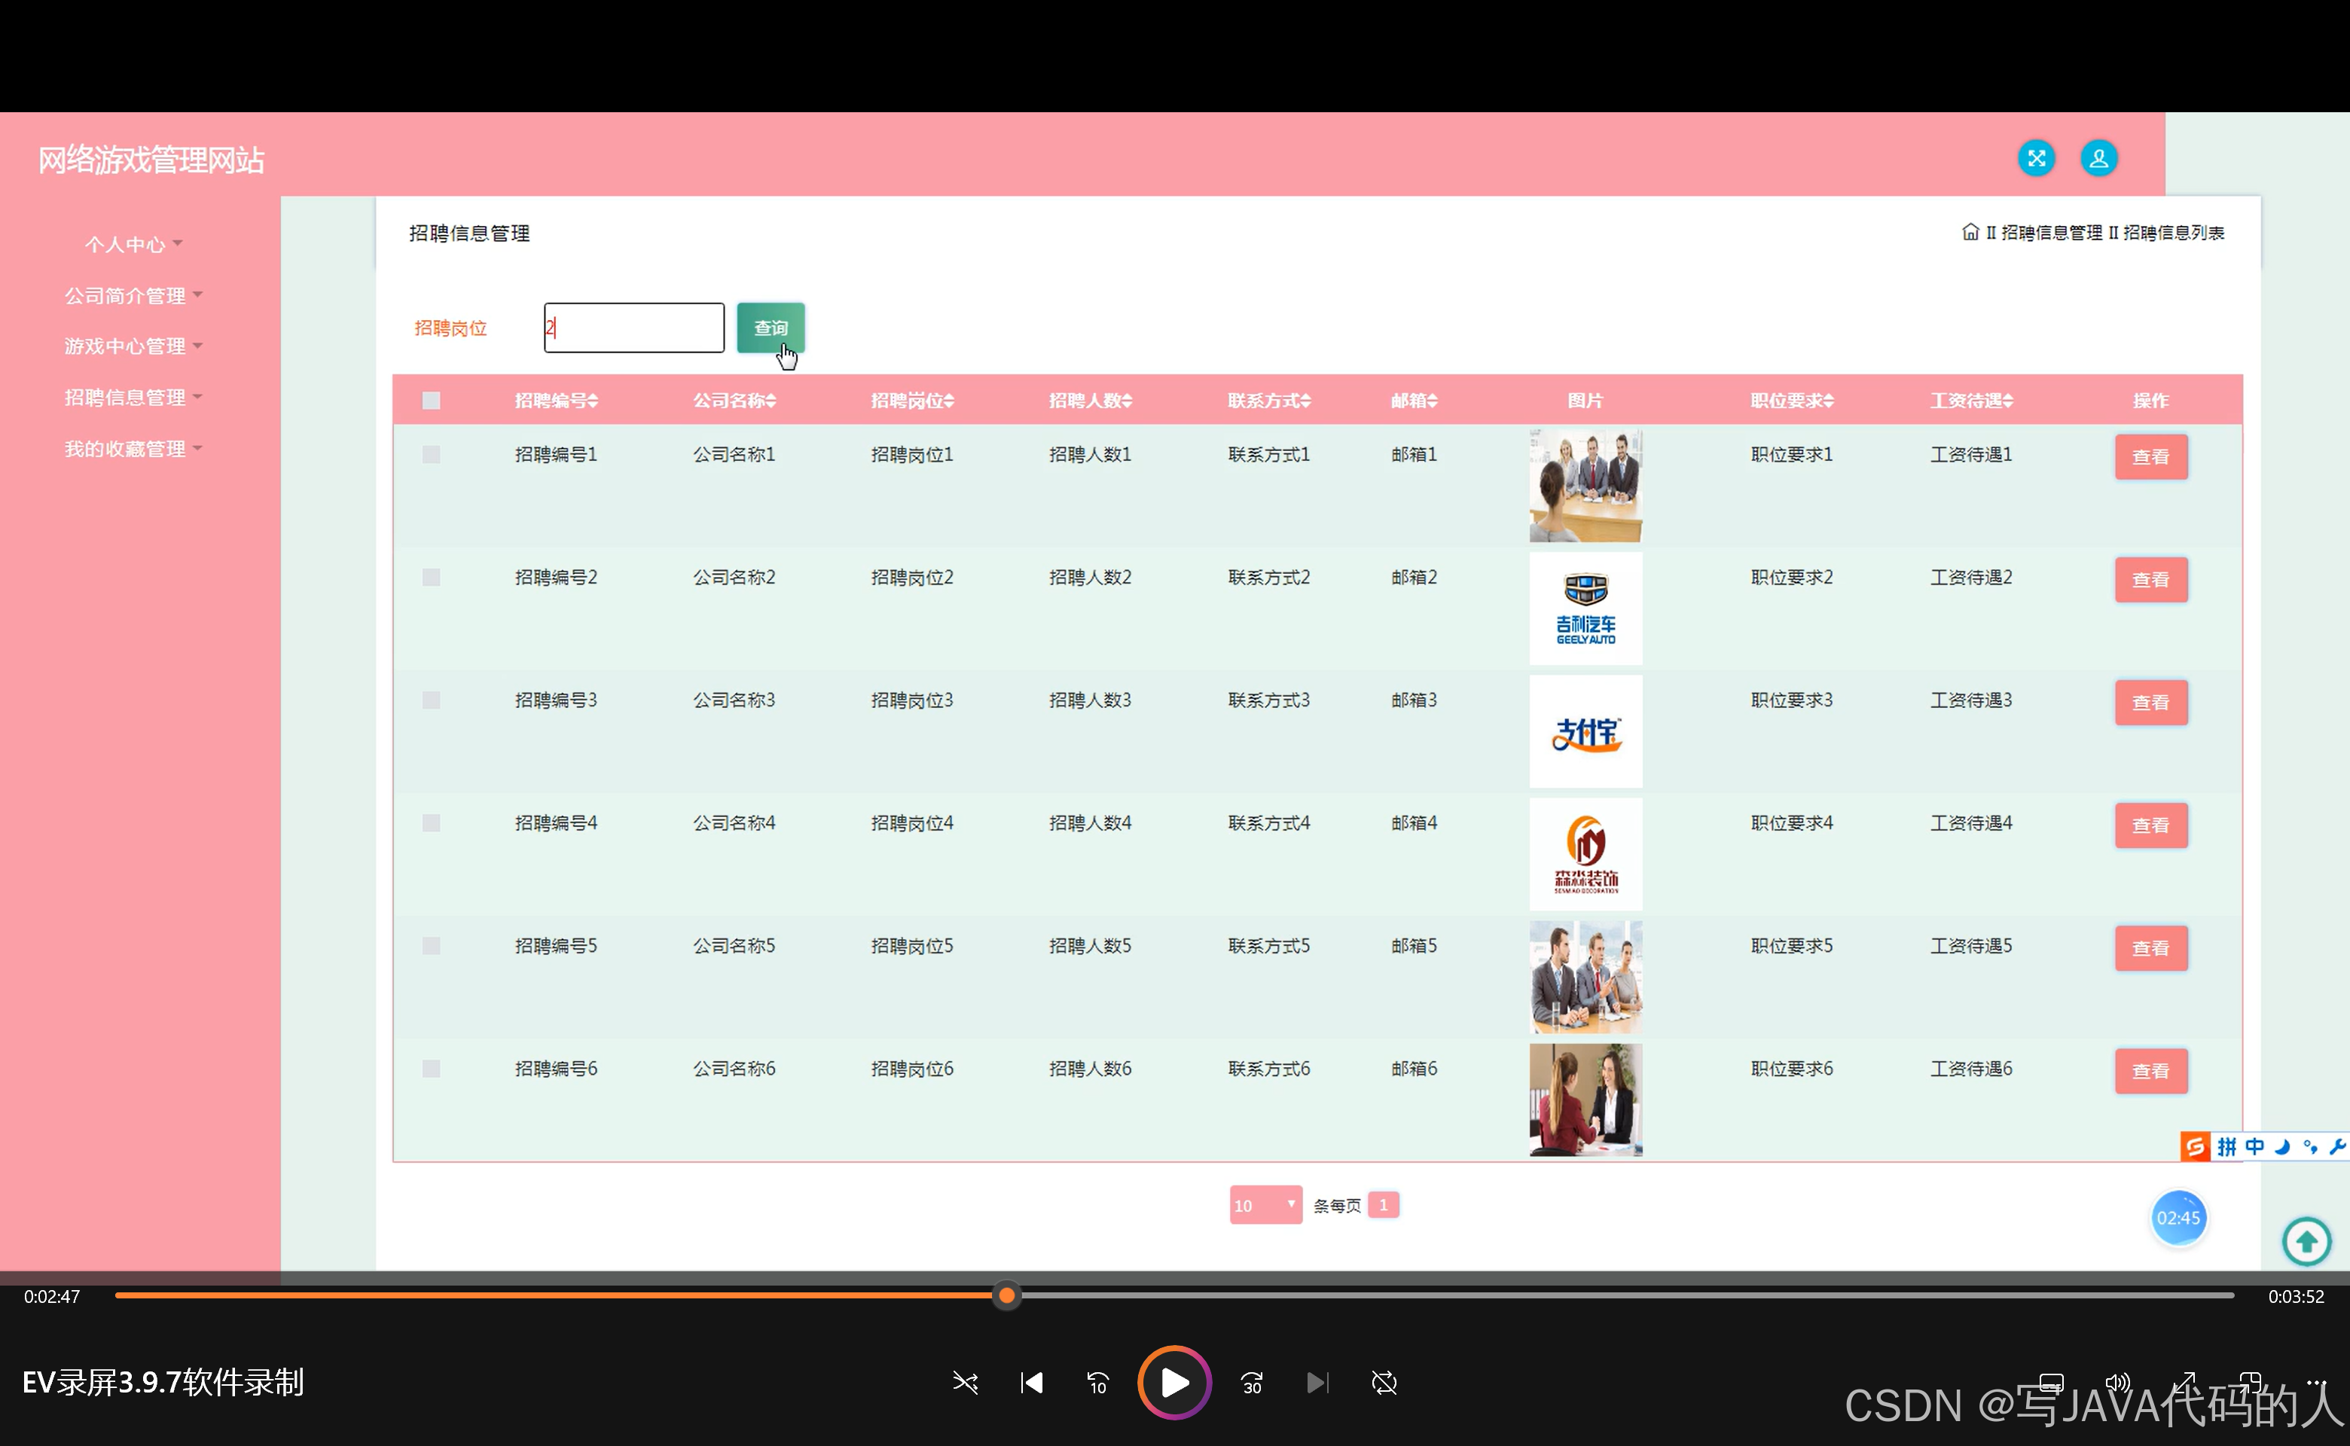Click the forward 30 seconds icon
This screenshot has height=1446, width=2350.
[1251, 1382]
